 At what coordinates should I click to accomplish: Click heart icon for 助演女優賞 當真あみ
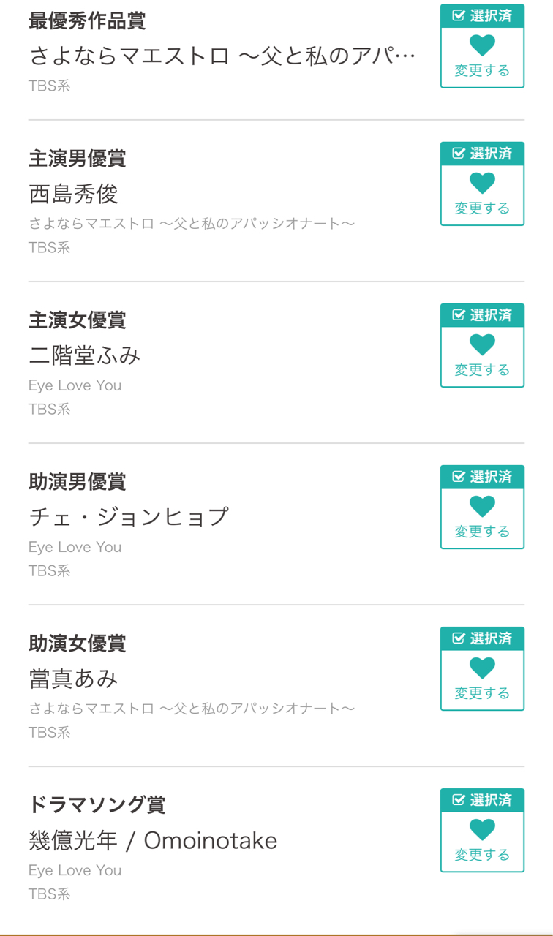(482, 668)
